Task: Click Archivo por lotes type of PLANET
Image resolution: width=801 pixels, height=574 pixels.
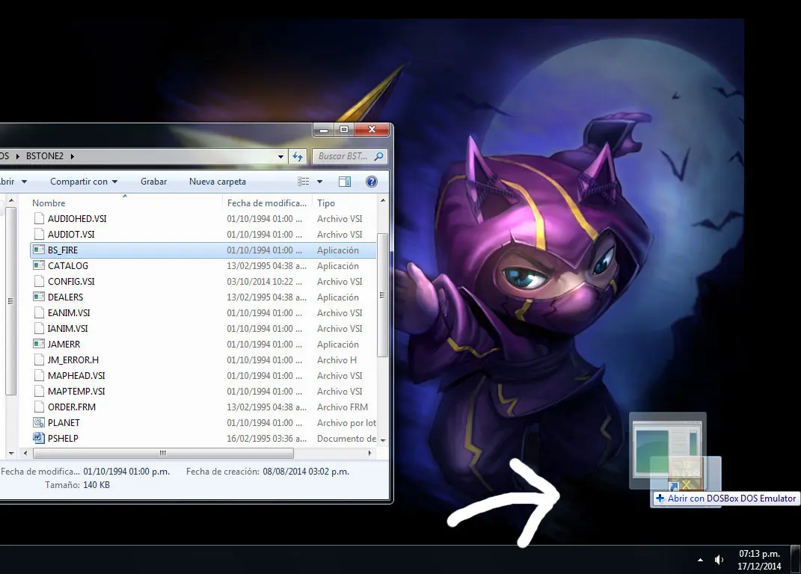Action: pos(346,423)
